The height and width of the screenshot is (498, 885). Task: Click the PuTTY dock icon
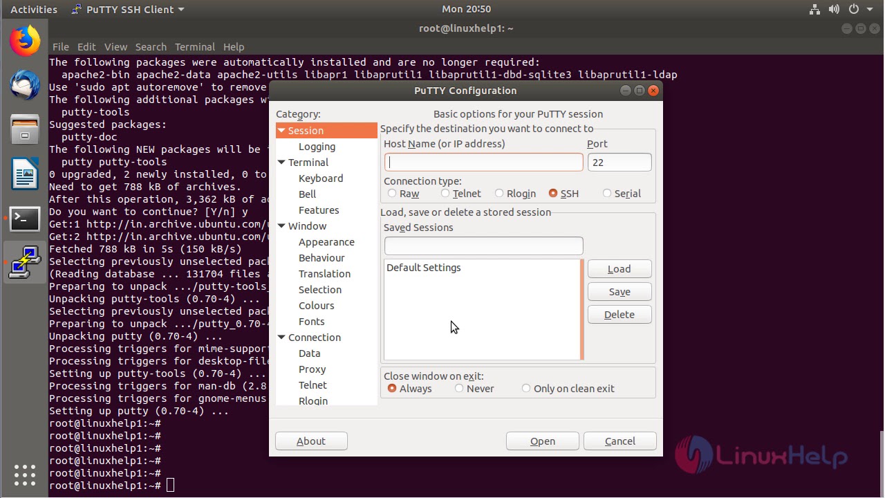(x=25, y=262)
